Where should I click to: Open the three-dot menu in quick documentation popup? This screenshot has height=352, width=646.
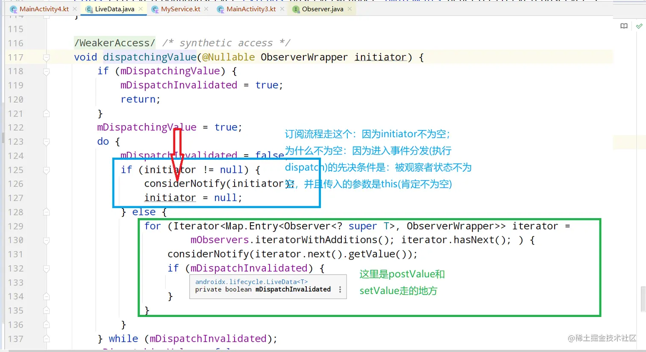[x=340, y=290]
